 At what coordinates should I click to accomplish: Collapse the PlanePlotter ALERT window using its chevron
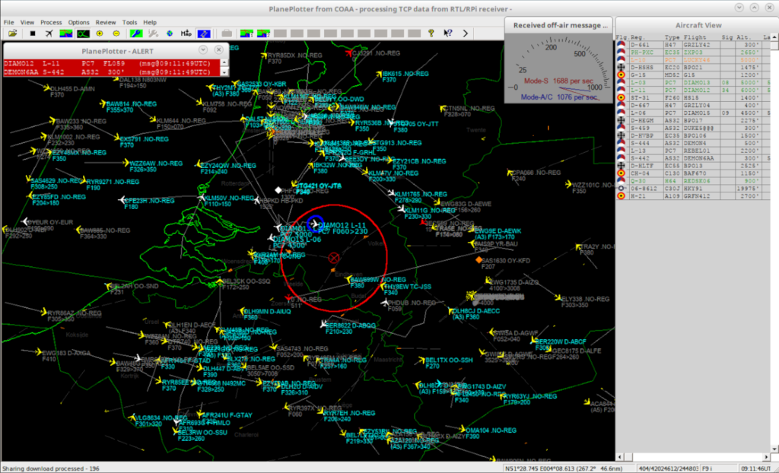coord(203,51)
